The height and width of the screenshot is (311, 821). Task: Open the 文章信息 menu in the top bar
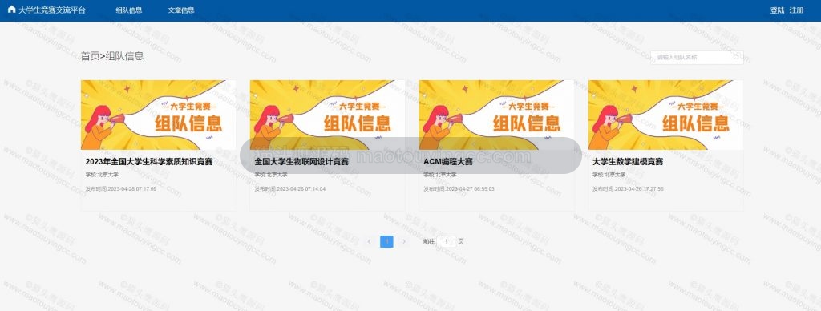coord(181,10)
